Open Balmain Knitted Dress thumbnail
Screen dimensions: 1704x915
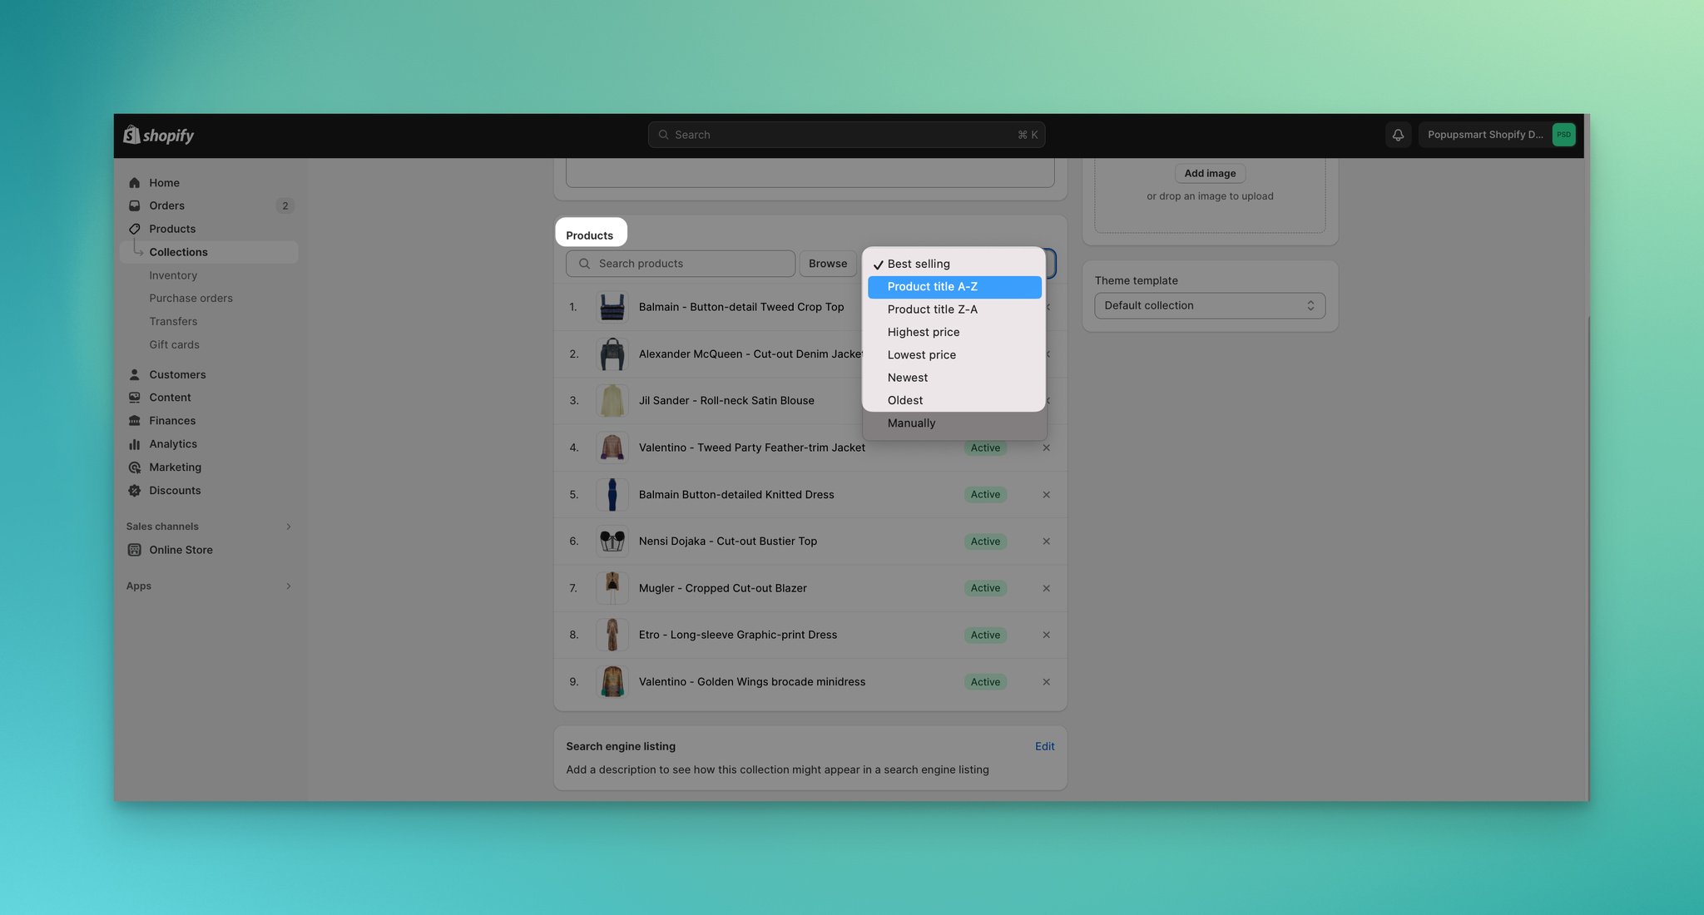coord(612,495)
